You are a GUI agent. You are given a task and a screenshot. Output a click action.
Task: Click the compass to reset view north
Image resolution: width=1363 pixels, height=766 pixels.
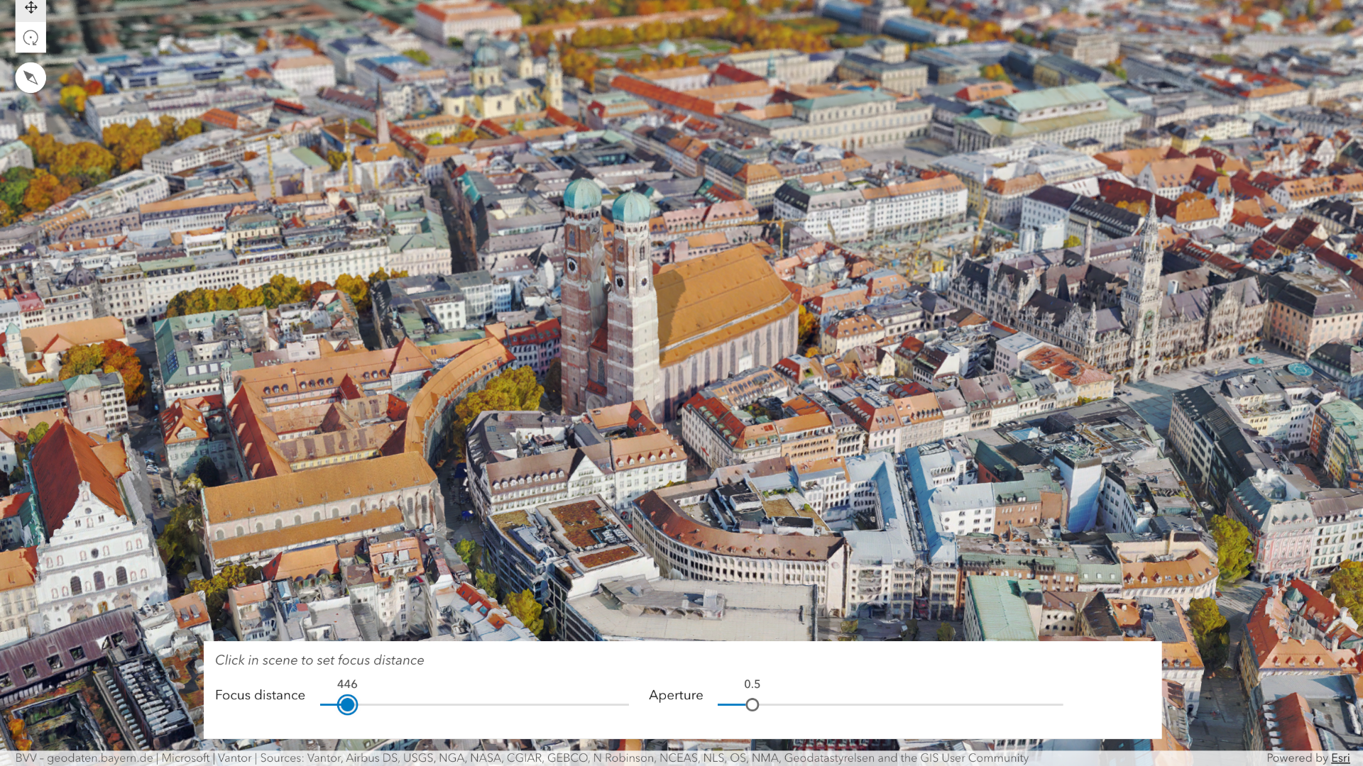[x=31, y=77]
